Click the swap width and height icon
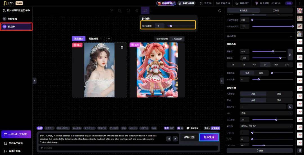This screenshot has height=155, width=304. [290, 54]
